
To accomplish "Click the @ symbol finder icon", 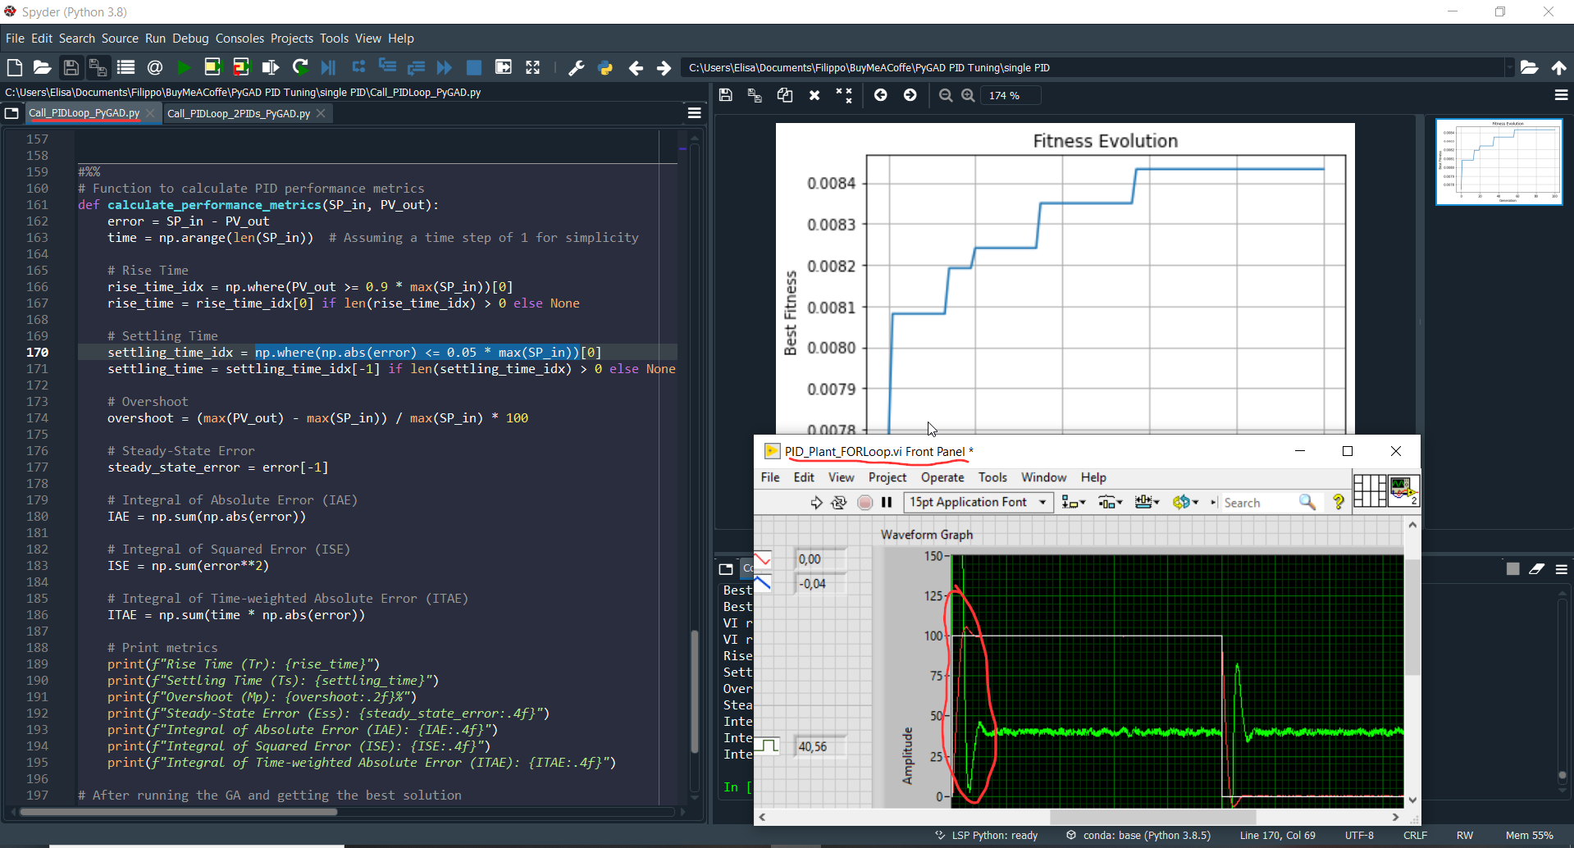I will pyautogui.click(x=154, y=67).
